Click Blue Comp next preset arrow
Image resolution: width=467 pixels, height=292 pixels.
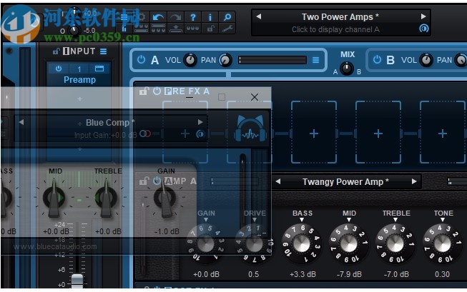pyautogui.click(x=200, y=122)
